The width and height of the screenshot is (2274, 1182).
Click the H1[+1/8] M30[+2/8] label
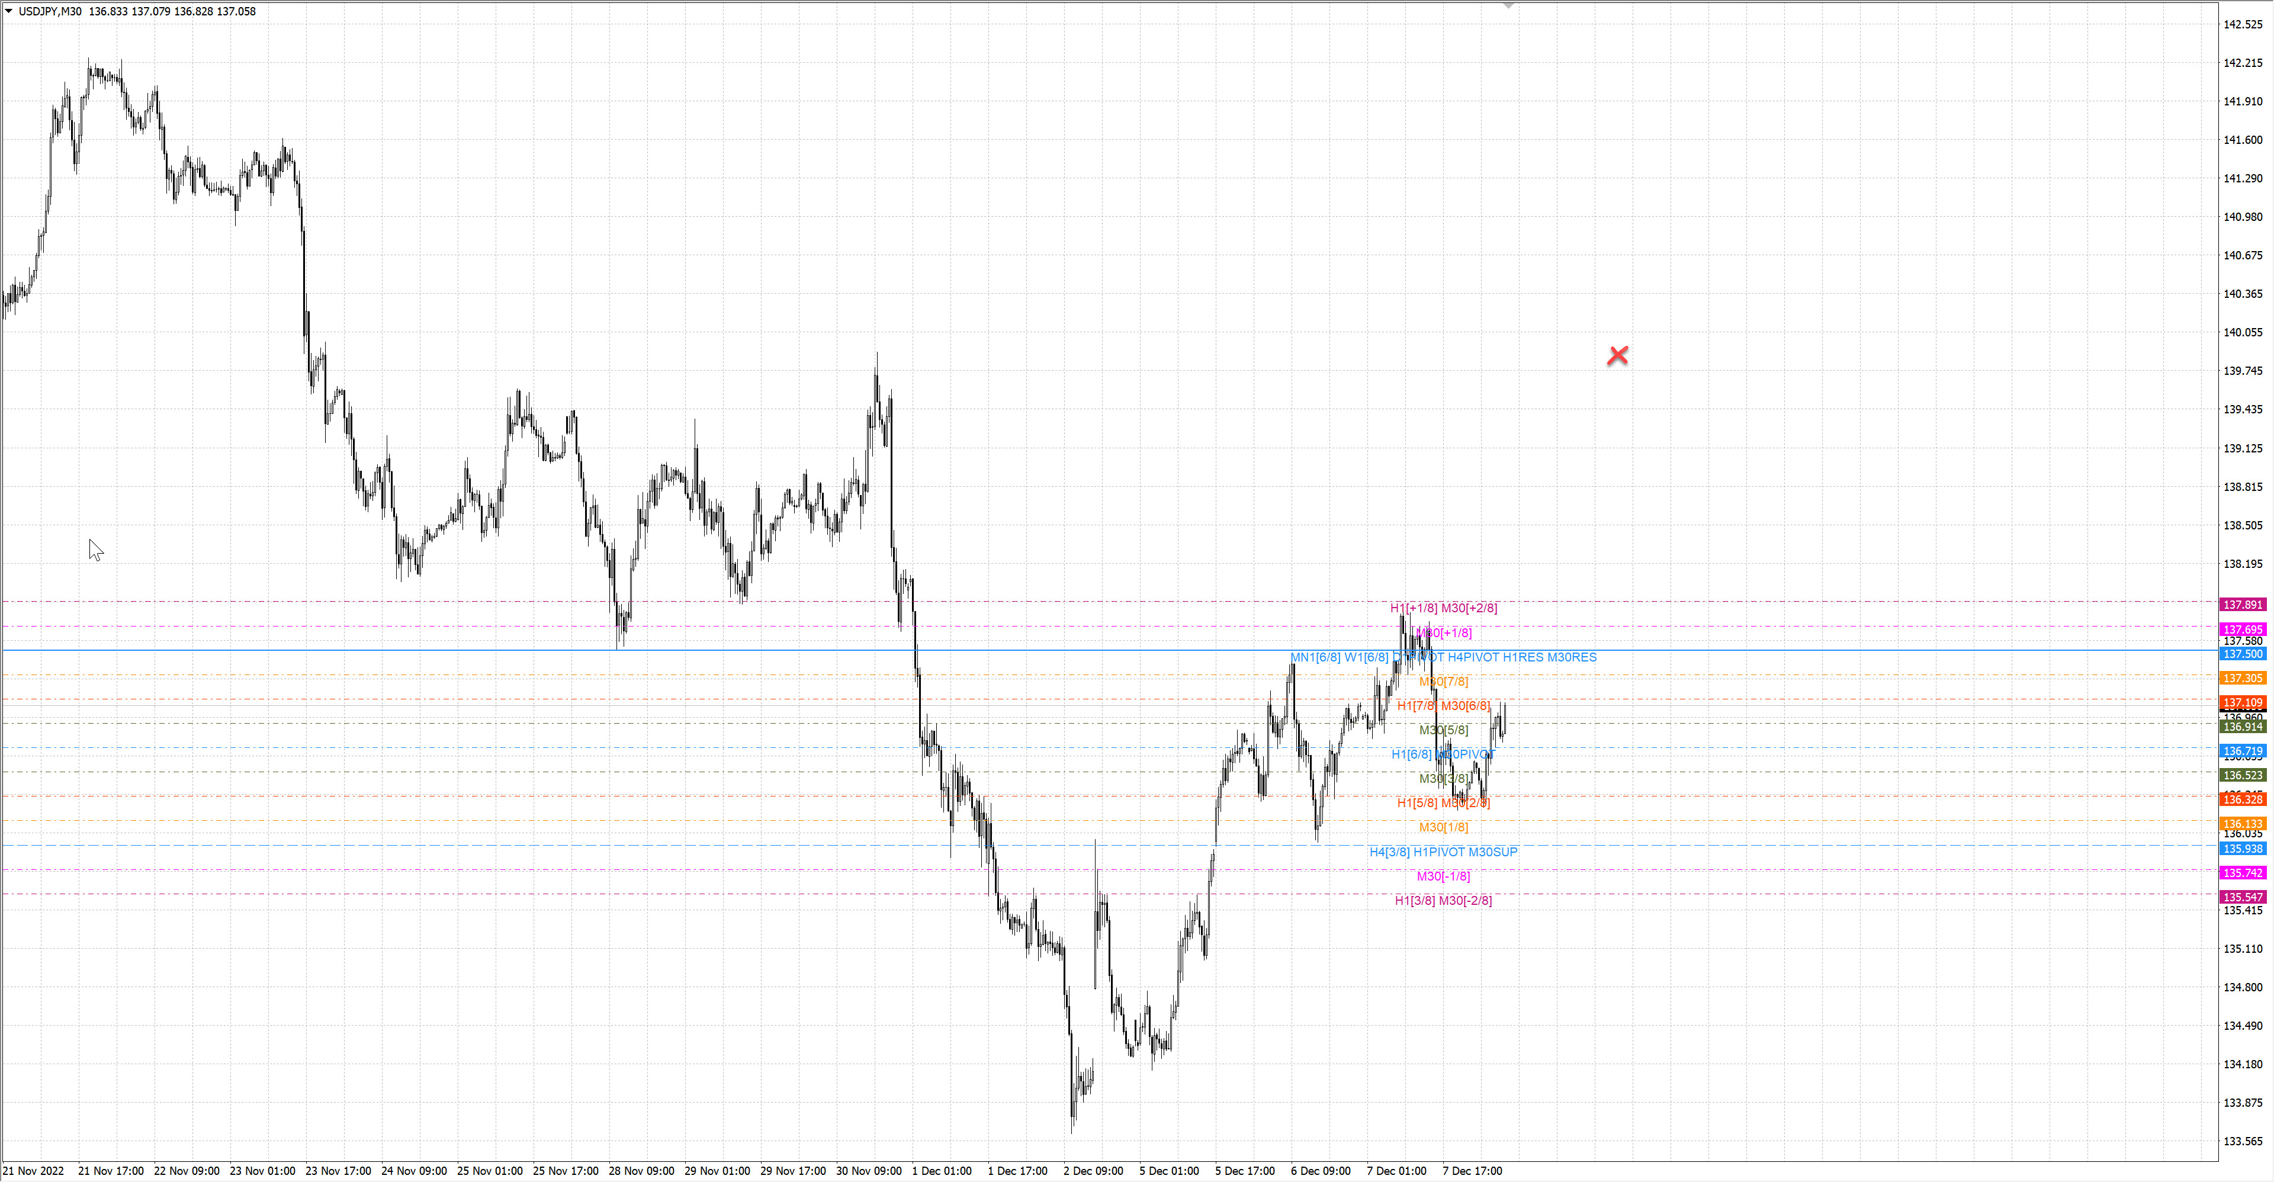(1443, 608)
